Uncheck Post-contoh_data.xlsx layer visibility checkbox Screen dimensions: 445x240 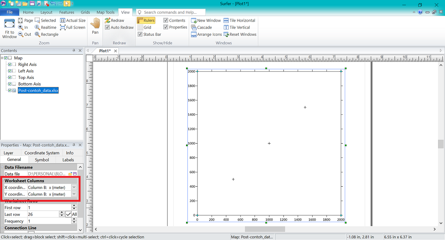tap(10, 91)
